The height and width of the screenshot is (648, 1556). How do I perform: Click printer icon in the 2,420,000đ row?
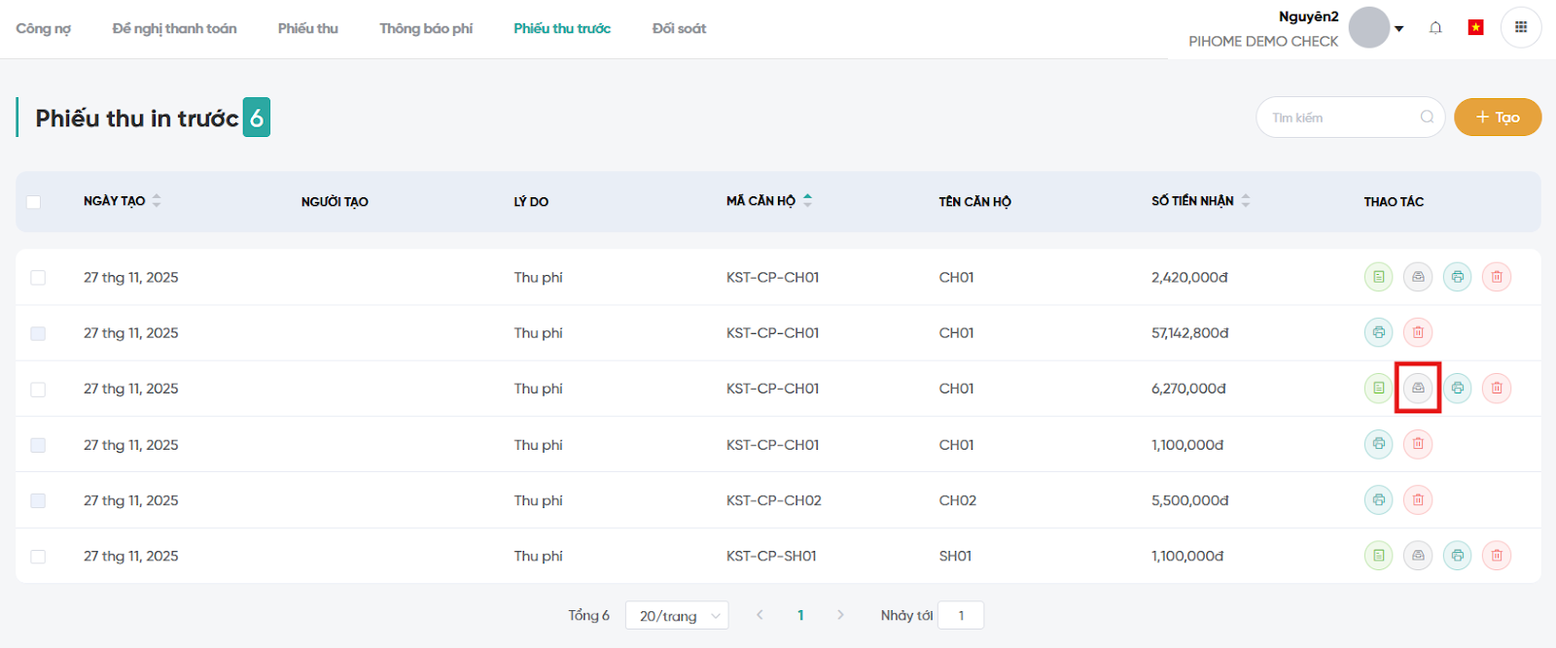coord(1457,277)
